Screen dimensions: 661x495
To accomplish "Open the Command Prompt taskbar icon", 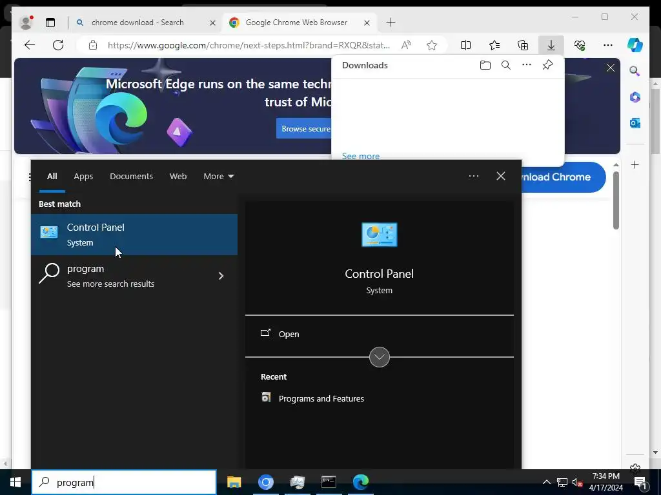I will click(329, 482).
